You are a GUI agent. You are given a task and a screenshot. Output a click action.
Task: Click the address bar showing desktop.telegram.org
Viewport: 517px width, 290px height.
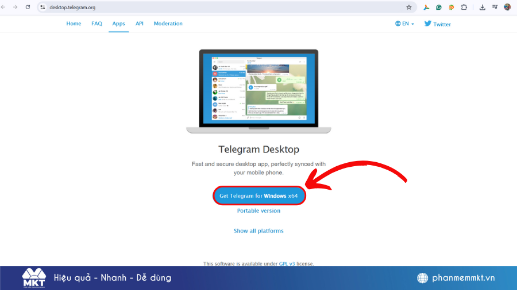pyautogui.click(x=226, y=7)
